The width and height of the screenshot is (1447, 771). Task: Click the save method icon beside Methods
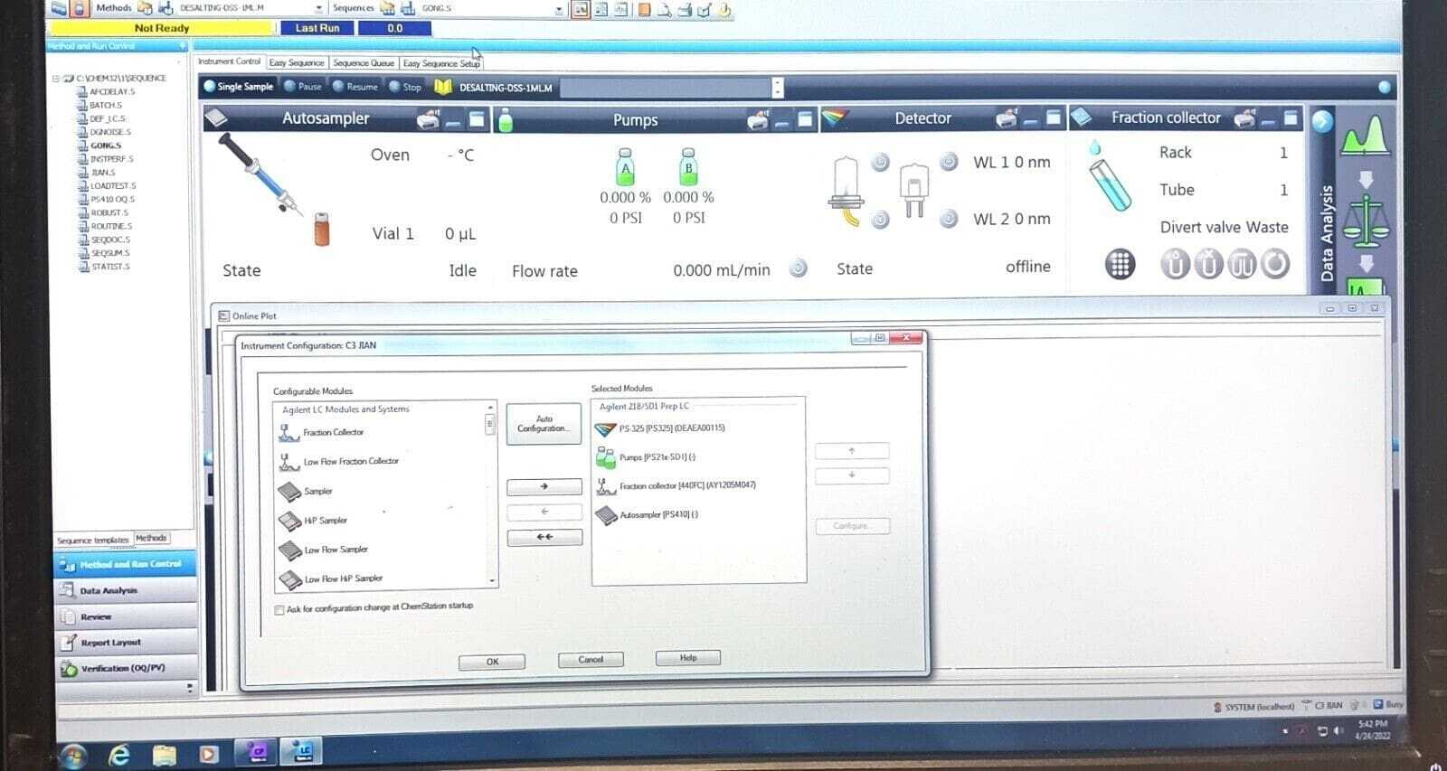(166, 8)
